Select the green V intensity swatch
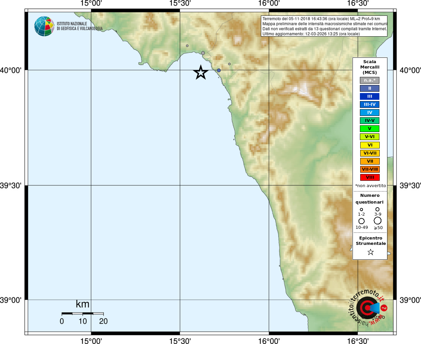Viewport: 421px width, 344px height. click(370, 129)
